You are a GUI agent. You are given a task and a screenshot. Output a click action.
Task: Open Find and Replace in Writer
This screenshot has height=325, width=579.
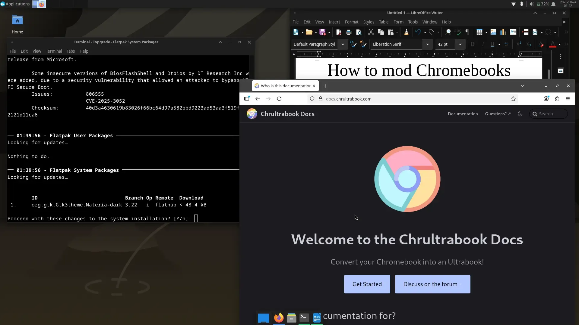click(448, 32)
